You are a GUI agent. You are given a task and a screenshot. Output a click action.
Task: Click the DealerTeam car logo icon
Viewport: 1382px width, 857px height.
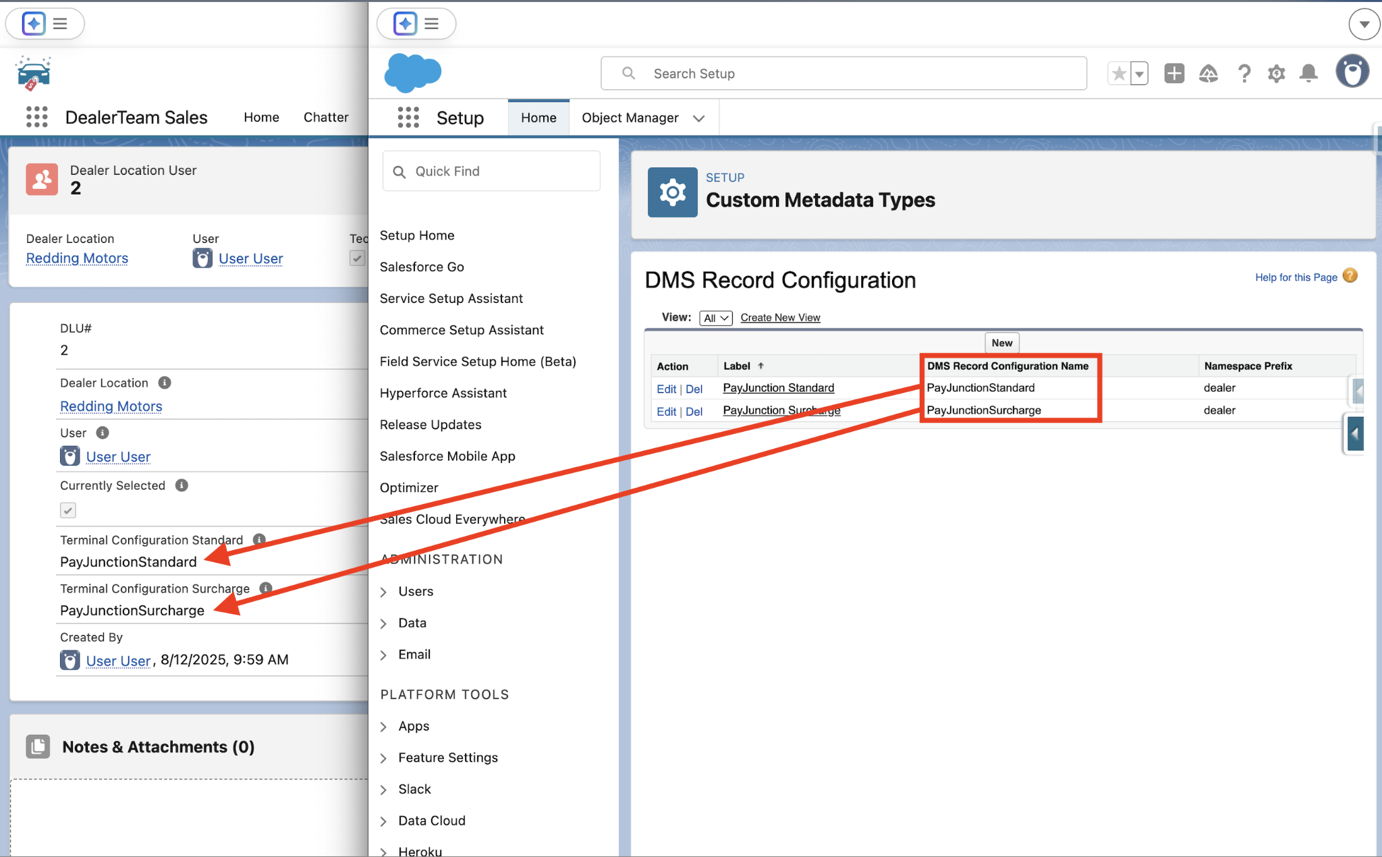click(x=33, y=73)
